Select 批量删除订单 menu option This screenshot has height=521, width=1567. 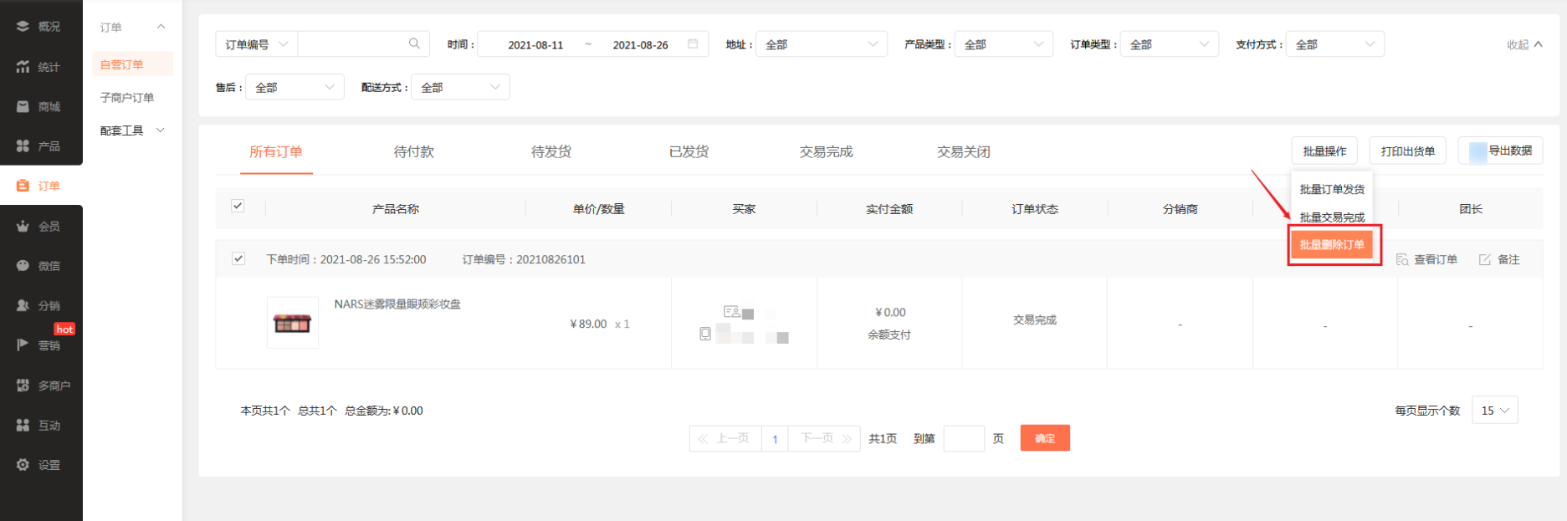pos(1332,245)
